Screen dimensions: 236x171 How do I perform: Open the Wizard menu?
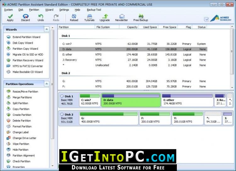(49, 10)
